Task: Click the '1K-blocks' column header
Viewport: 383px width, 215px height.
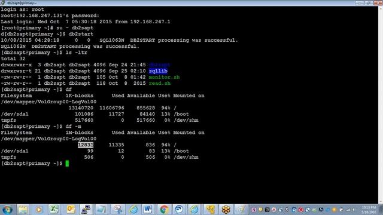Action: tap(80, 96)
